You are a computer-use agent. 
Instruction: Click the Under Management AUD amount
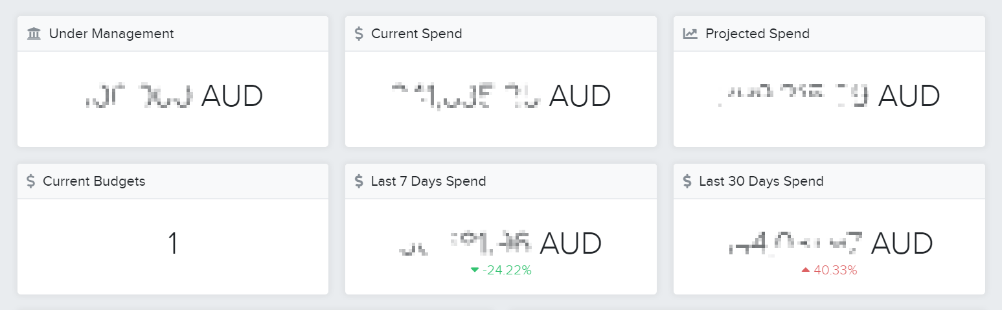[174, 96]
